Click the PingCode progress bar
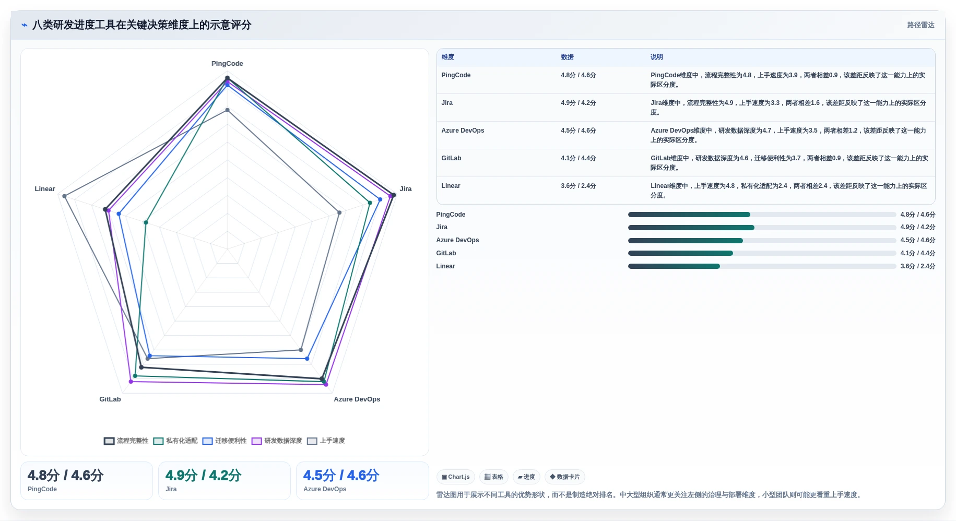This screenshot has height=521, width=956. [x=762, y=215]
